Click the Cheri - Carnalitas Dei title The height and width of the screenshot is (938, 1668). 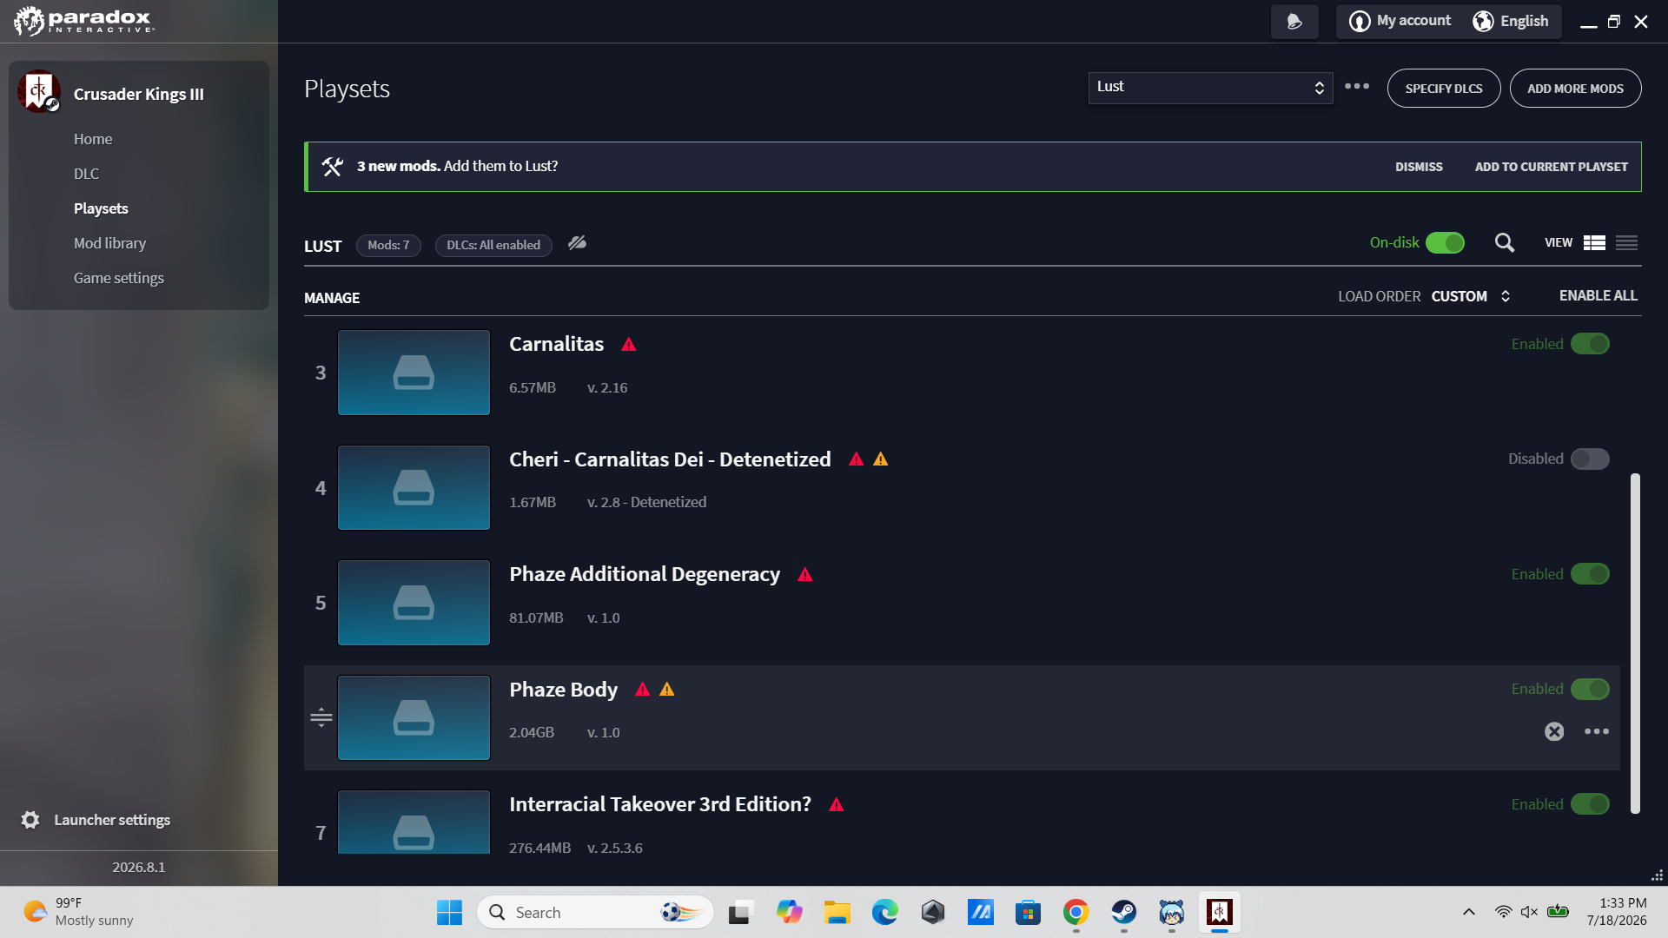tap(670, 459)
